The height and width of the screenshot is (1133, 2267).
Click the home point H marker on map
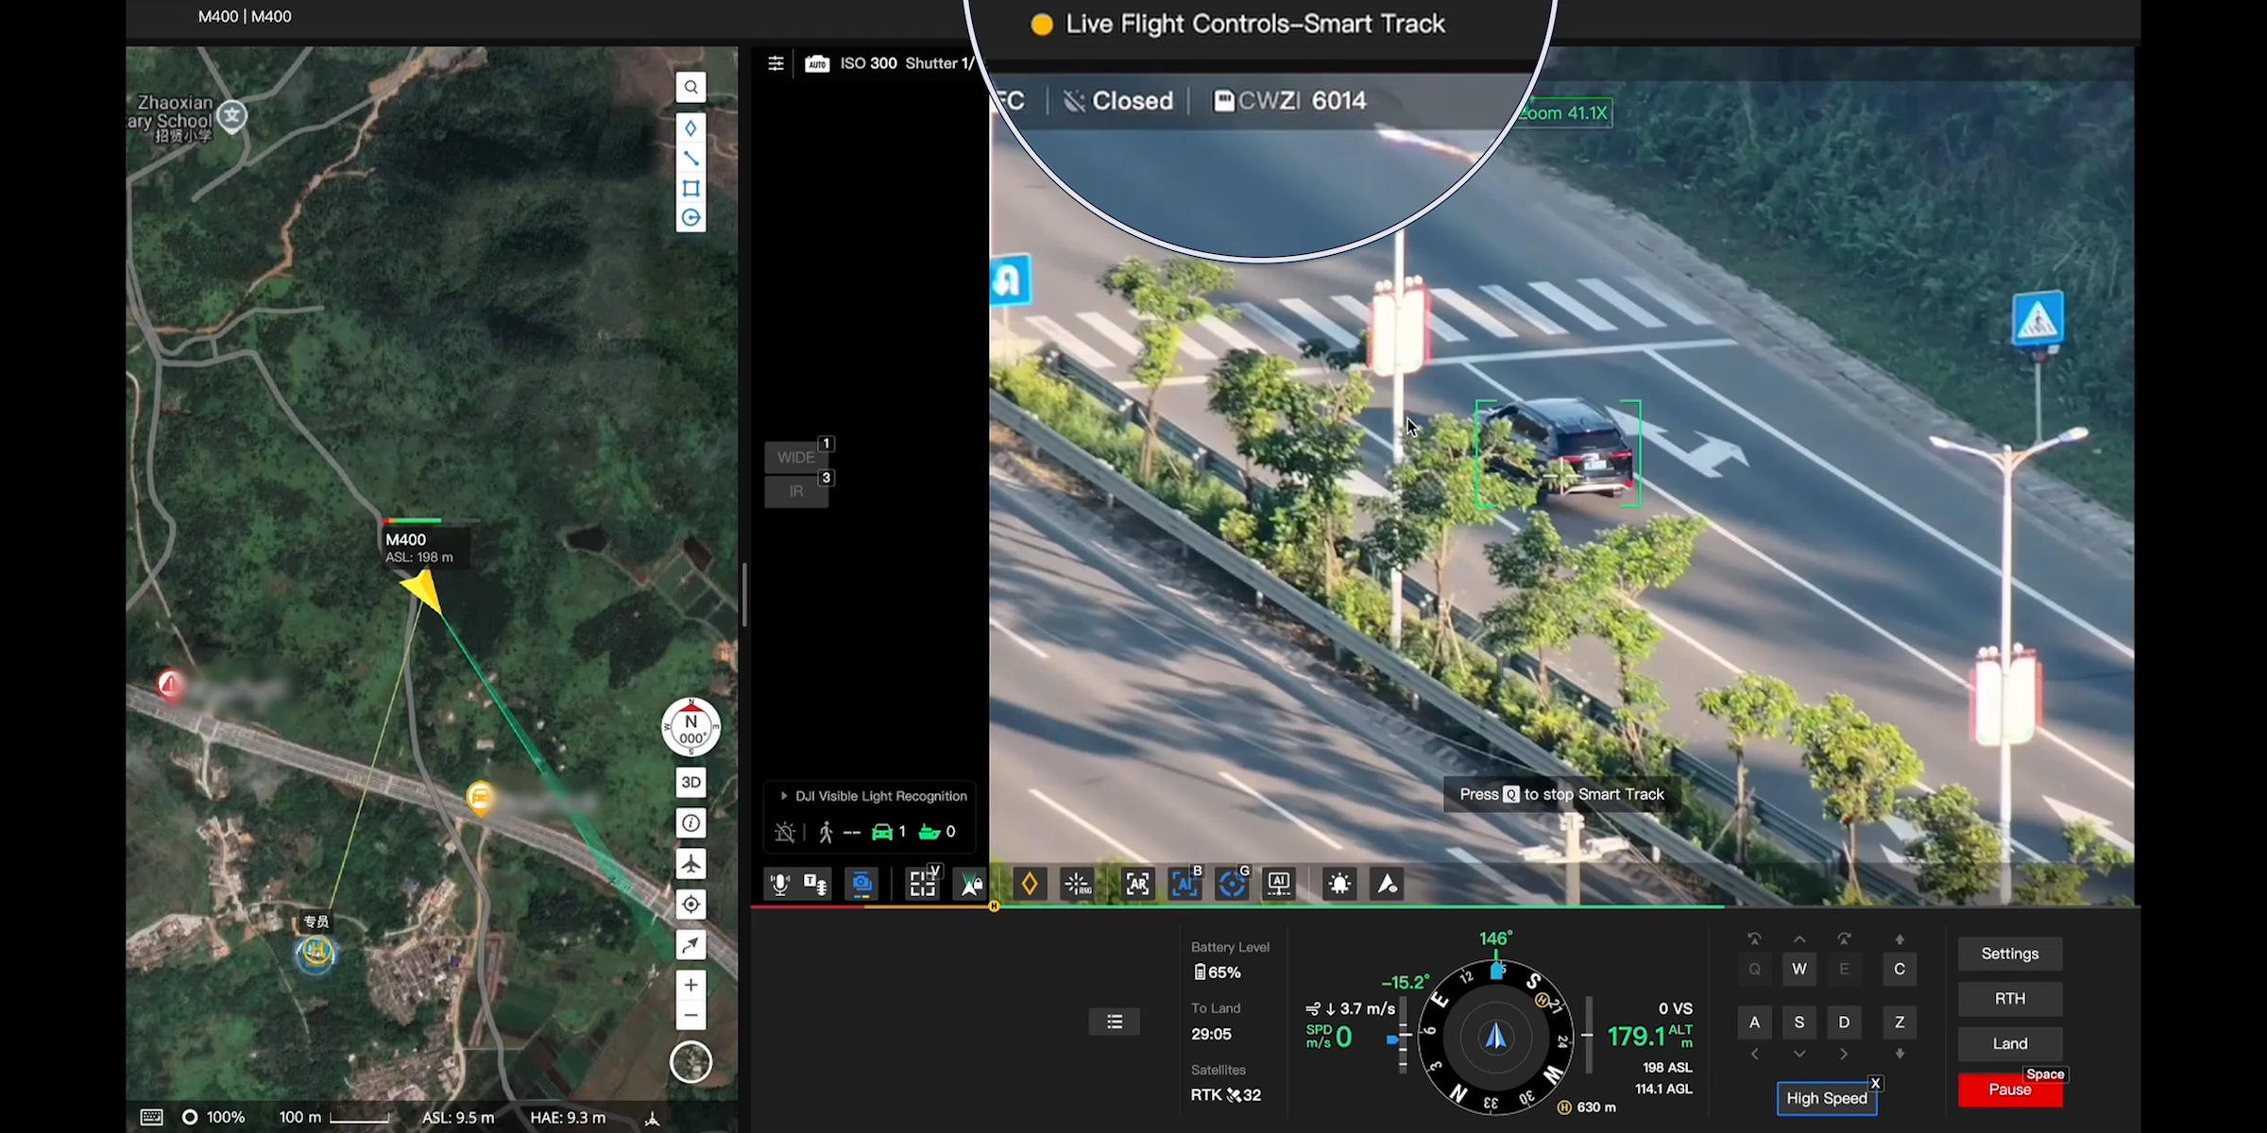click(315, 951)
